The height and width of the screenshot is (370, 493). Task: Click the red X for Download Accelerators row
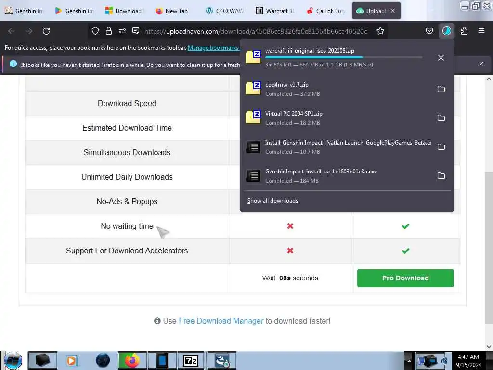290,251
